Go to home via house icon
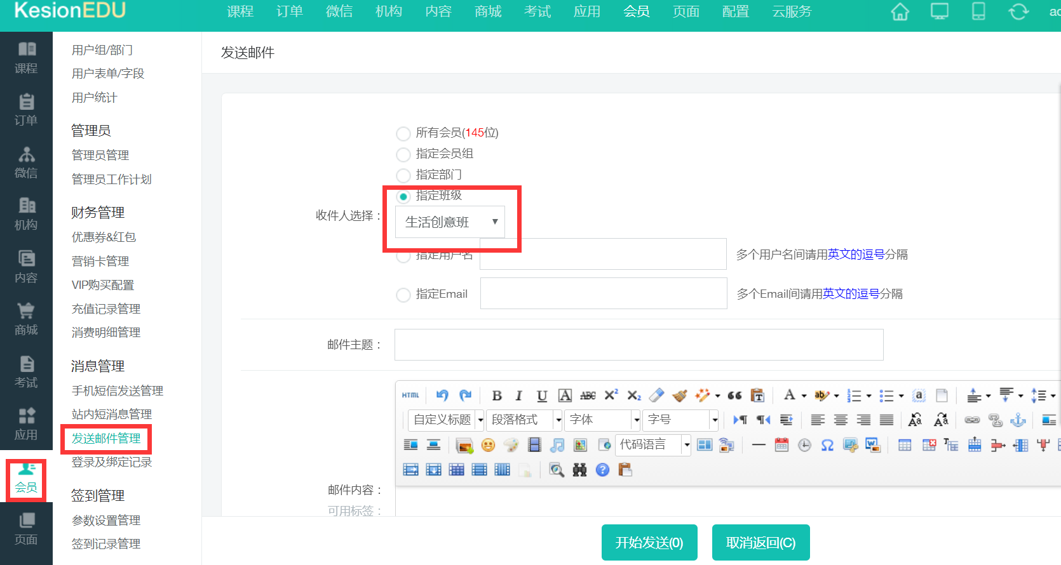Viewport: 1061px width, 565px height. click(900, 12)
